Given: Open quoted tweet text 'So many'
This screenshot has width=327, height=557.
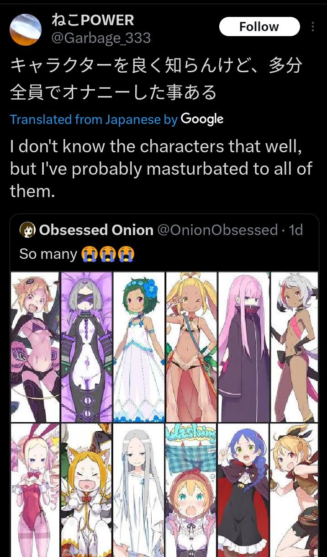Looking at the screenshot, I should click(48, 254).
